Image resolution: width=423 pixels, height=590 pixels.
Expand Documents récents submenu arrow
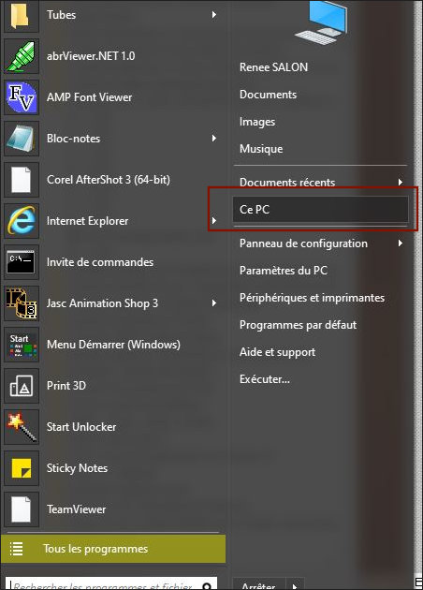pos(401,182)
